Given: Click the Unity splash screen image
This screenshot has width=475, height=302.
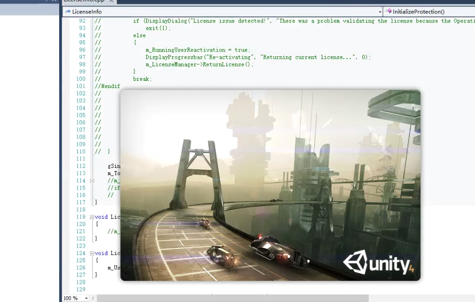Looking at the screenshot, I should [270, 185].
